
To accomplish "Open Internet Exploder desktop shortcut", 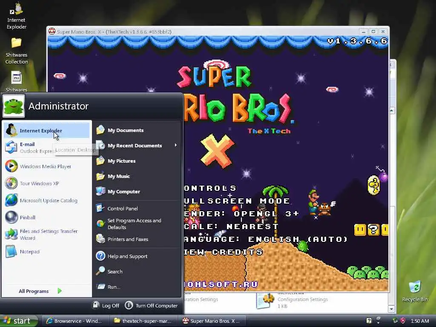I will click(17, 16).
